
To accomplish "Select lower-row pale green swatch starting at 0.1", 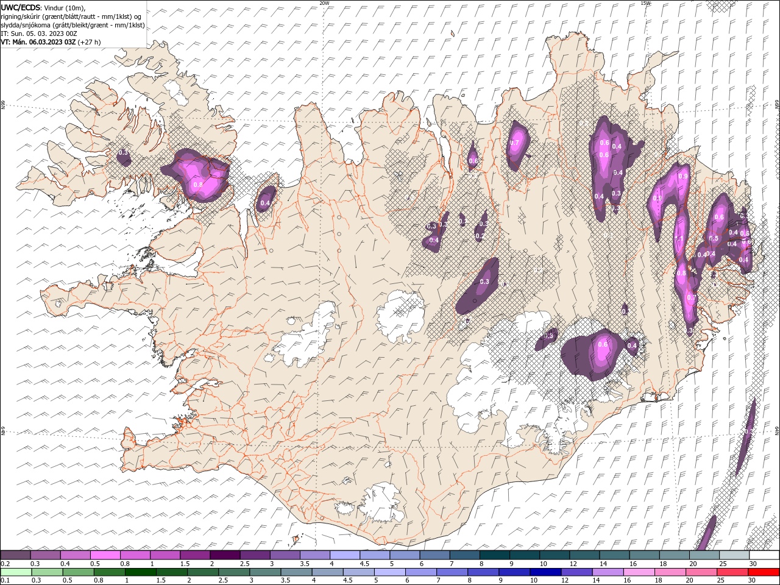I will coord(16,572).
